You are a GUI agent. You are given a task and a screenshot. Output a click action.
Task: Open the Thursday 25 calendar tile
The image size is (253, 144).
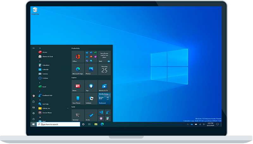[104, 69]
